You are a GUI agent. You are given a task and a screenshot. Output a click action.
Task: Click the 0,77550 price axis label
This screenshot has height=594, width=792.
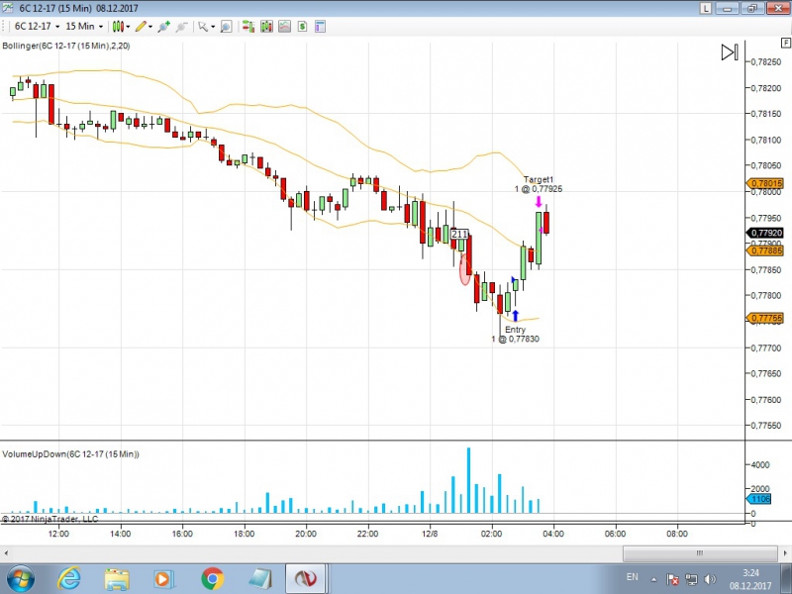(x=766, y=426)
